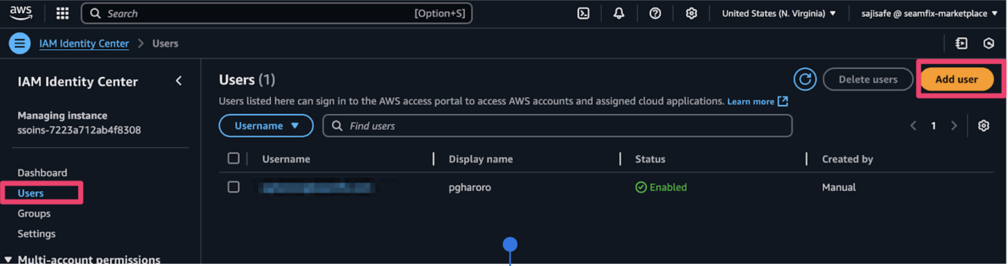Screen dimensions: 1008x266
Task: Collapse the IAM Identity Center sidebar arrow
Action: [x=179, y=81]
